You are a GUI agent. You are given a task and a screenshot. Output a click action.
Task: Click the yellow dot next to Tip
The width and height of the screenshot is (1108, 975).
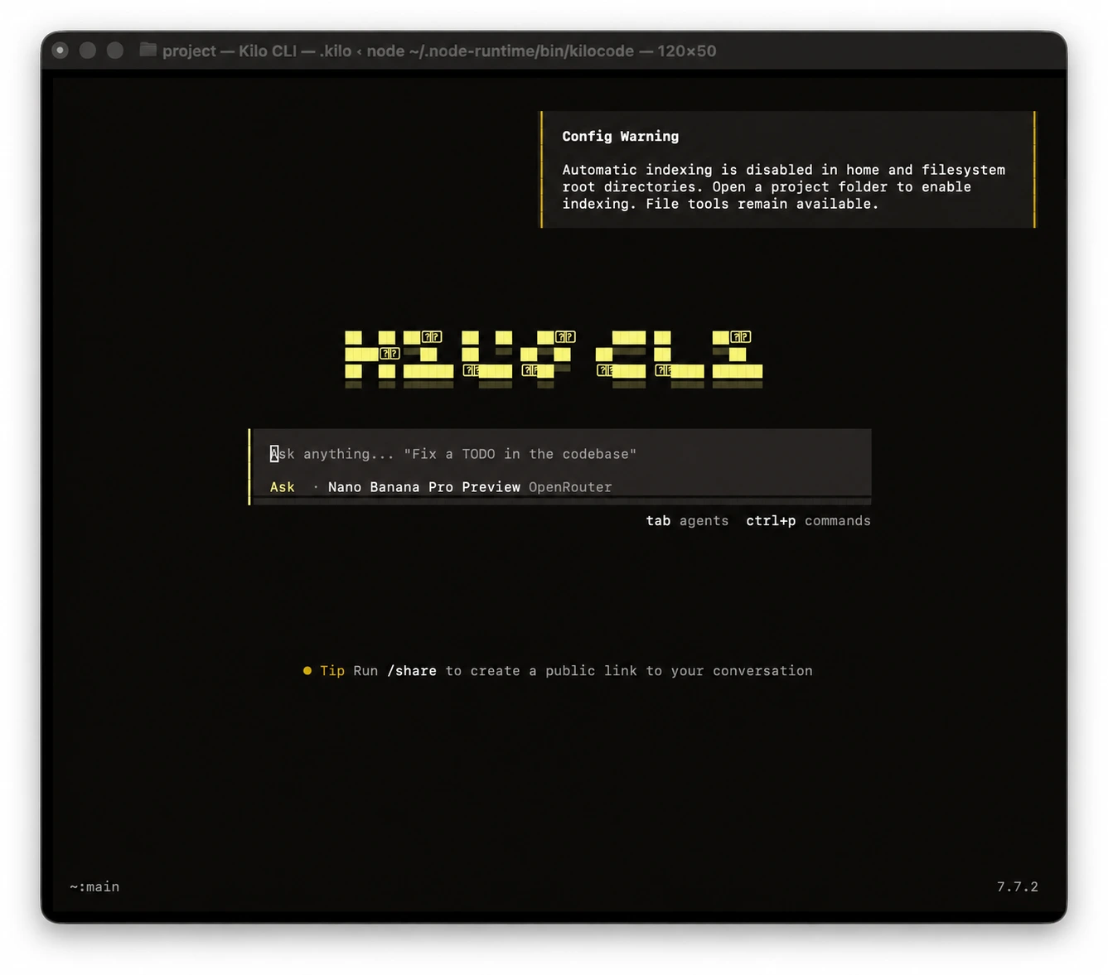(307, 671)
